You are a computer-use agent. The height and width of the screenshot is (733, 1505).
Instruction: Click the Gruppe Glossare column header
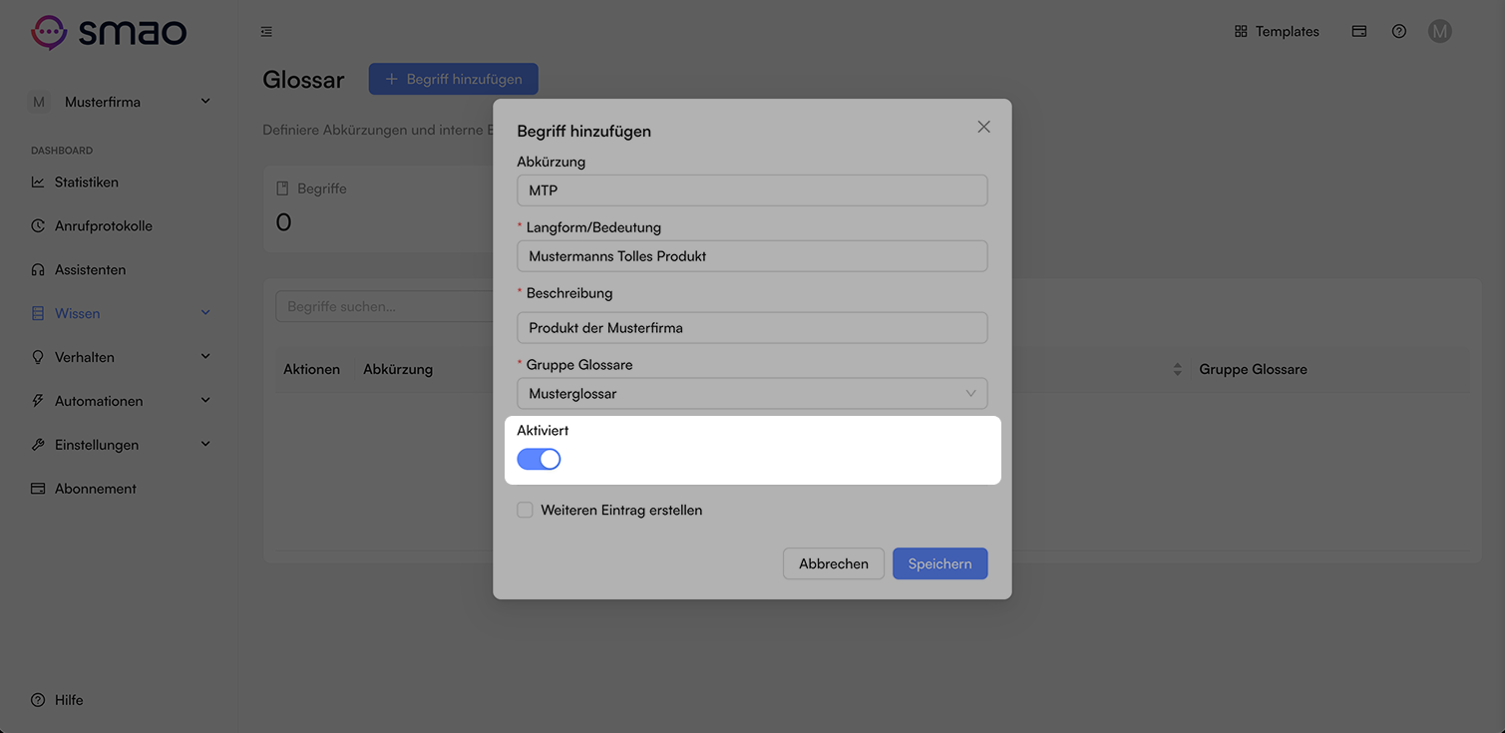pos(1253,369)
